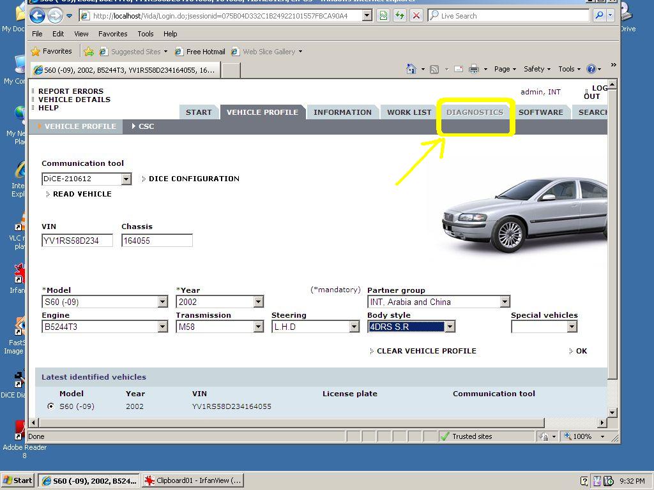
Task: Switch to the DIAGNOSTICS tab
Action: [x=475, y=112]
